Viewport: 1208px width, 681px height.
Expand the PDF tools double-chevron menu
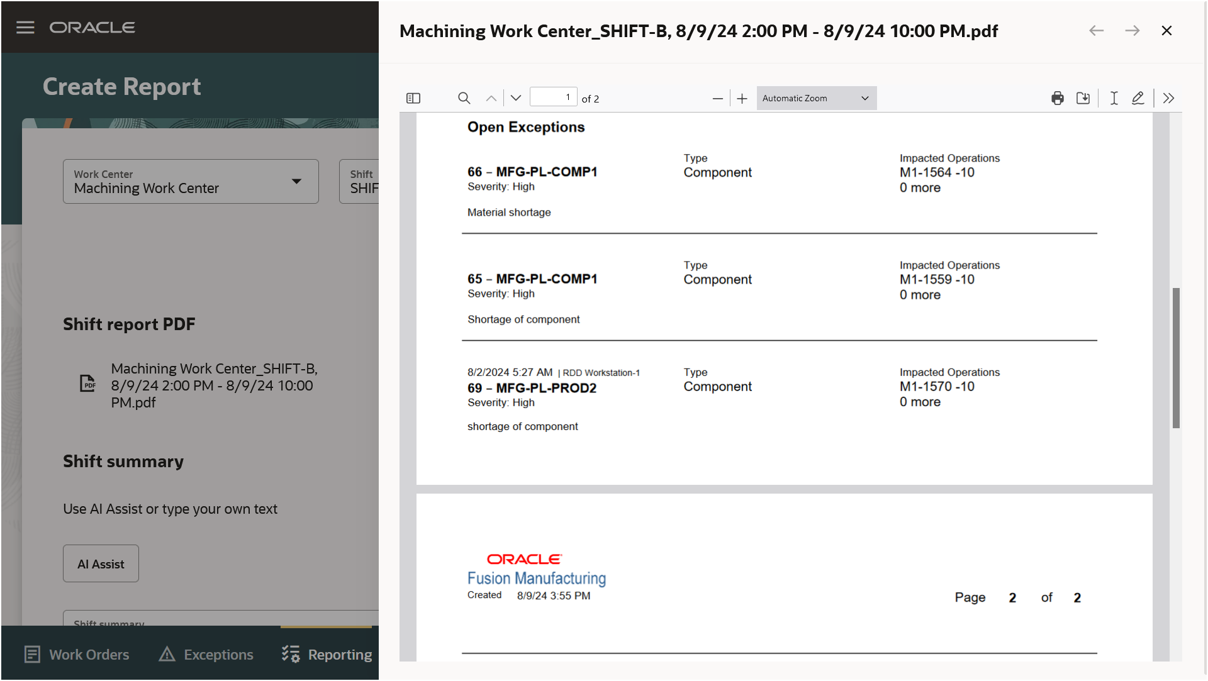(x=1168, y=98)
